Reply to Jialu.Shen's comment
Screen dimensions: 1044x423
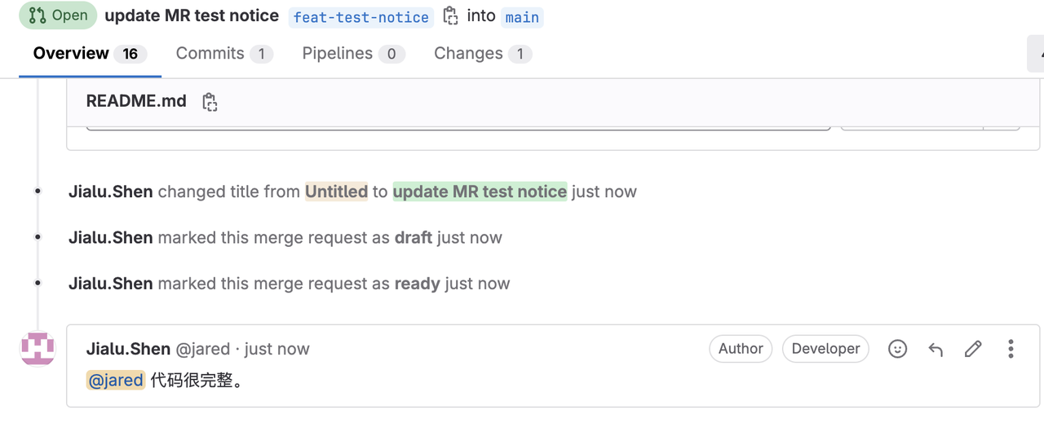click(936, 349)
